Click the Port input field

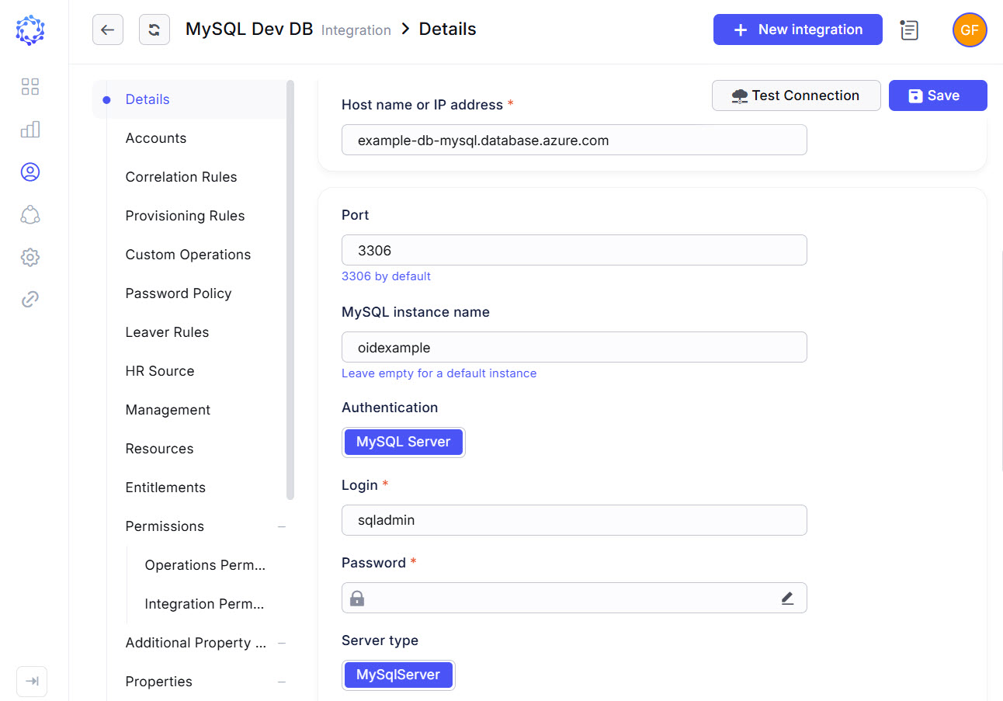coord(574,251)
